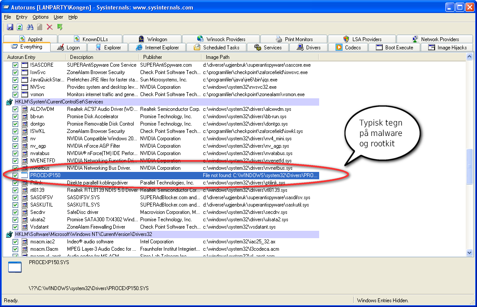Click the Find binoculars icon
Viewport: 477px width, 307px height.
pyautogui.click(x=30, y=27)
